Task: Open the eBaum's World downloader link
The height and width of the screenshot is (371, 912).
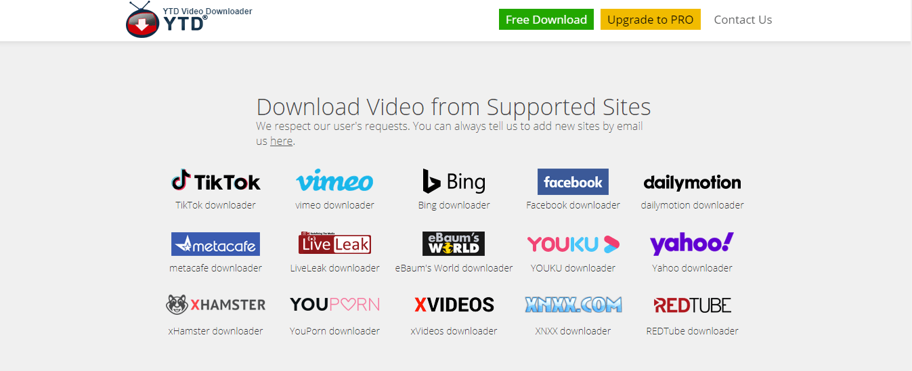Action: [454, 268]
